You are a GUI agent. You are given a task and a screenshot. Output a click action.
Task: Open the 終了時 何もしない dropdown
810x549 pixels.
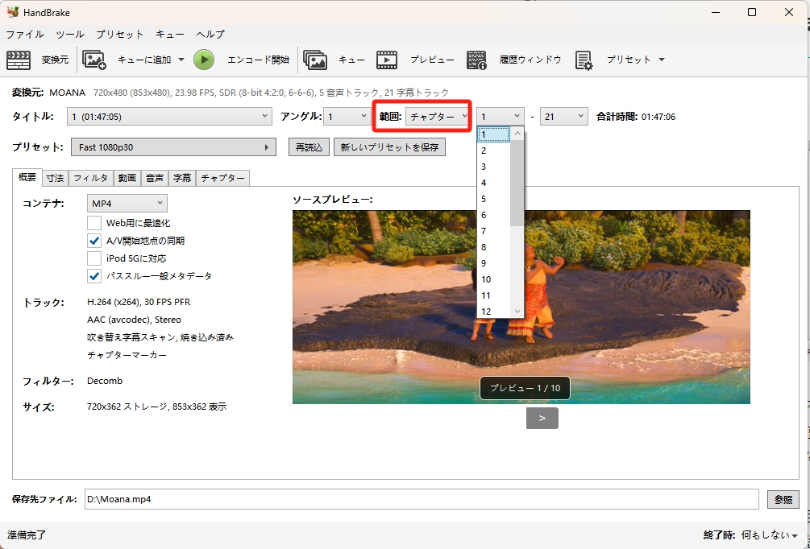coord(770,535)
